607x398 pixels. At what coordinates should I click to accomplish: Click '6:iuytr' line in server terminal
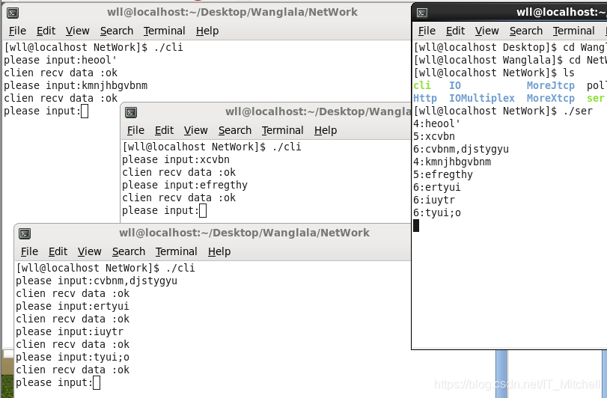click(434, 200)
